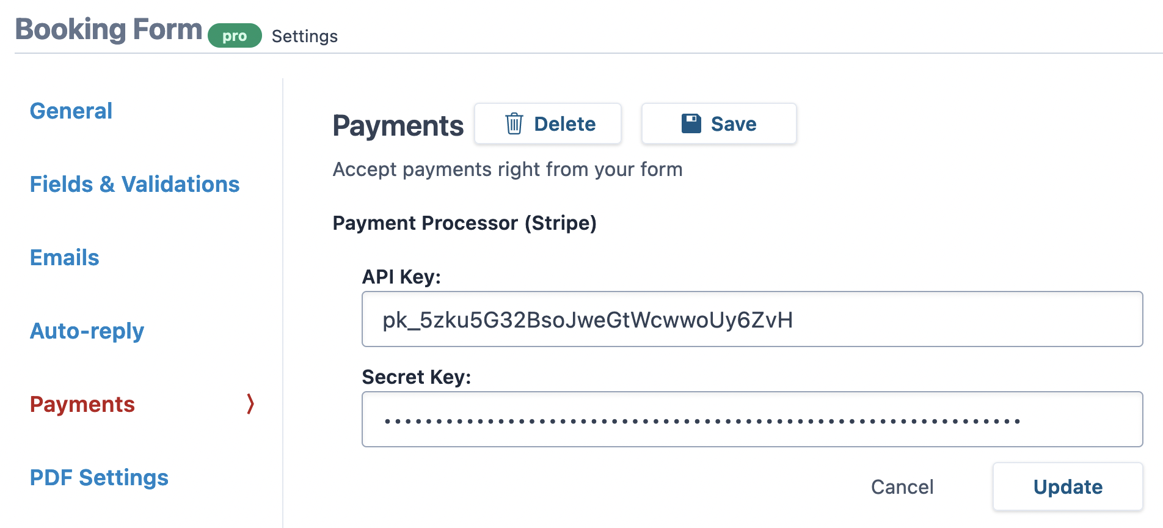The image size is (1163, 528).
Task: Expand the Payments section chevron
Action: [x=249, y=404]
